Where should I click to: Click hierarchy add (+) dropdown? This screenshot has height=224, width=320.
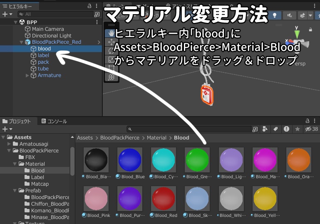coord(7,14)
